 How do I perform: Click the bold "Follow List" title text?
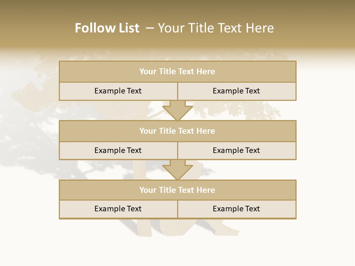(107, 28)
